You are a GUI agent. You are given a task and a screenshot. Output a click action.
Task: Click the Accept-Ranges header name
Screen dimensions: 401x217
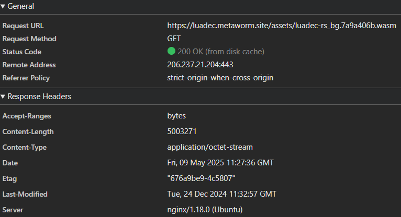pyautogui.click(x=27, y=116)
